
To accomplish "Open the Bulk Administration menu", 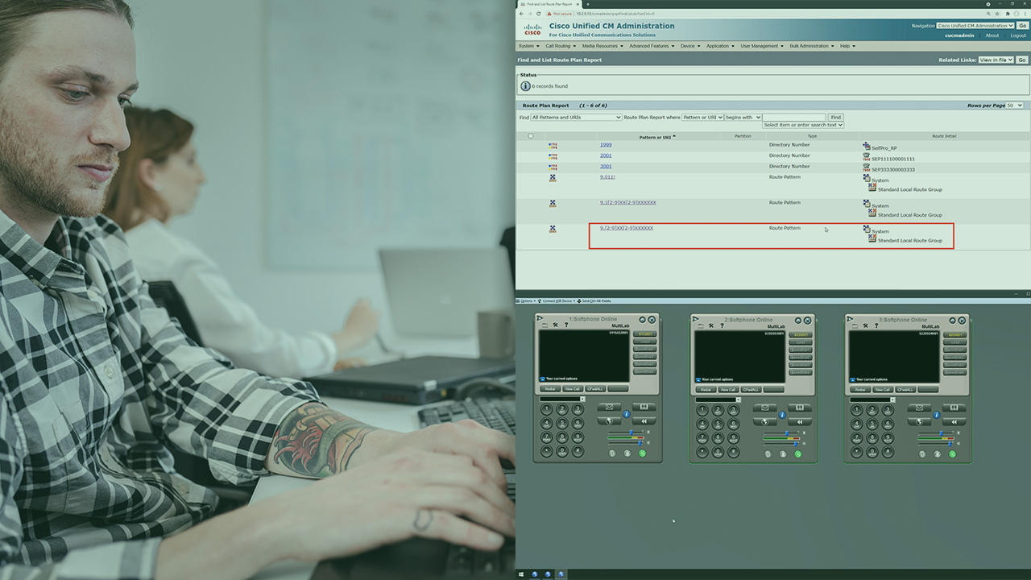I will (x=811, y=46).
